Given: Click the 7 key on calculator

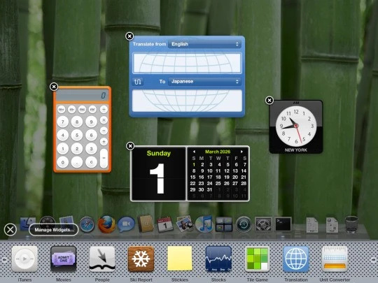Looking at the screenshot, I should [x=63, y=122].
